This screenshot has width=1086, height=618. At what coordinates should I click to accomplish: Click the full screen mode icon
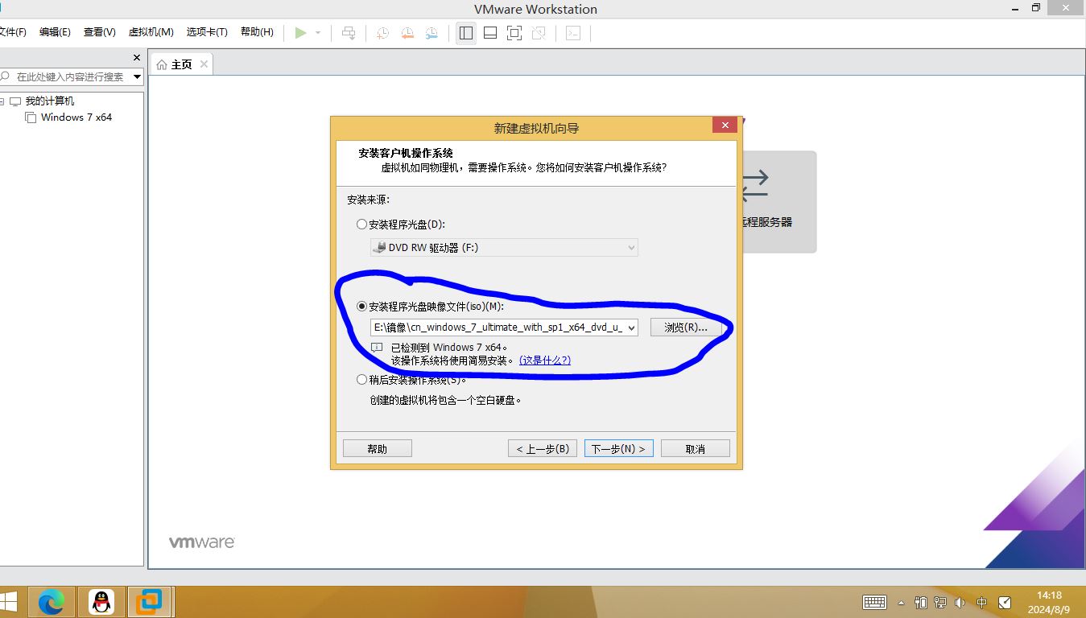coord(514,33)
